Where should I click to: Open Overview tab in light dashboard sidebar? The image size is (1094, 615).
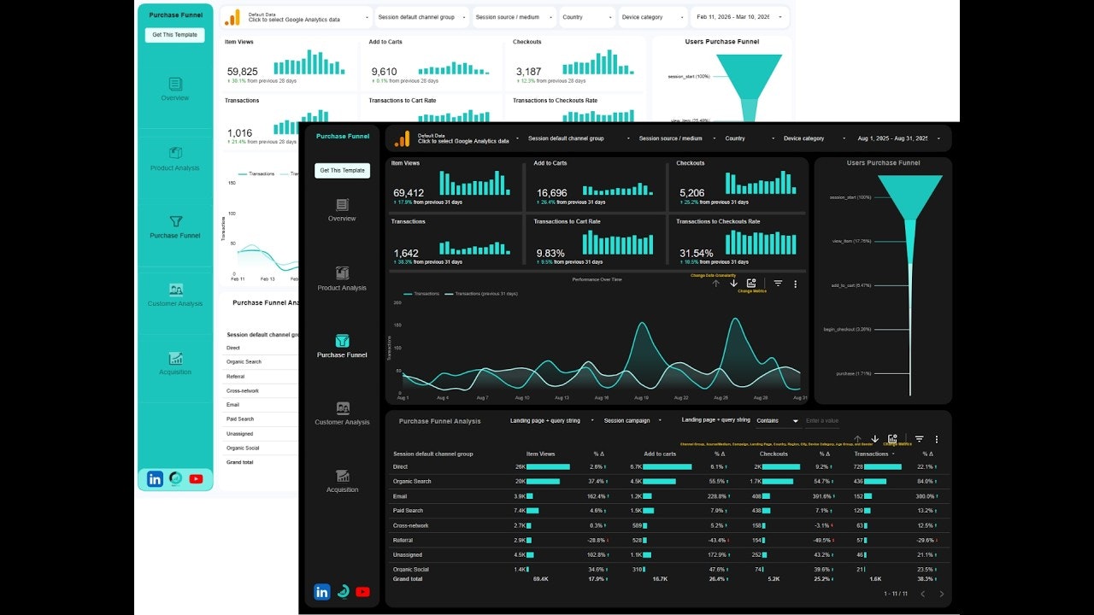coord(175,89)
